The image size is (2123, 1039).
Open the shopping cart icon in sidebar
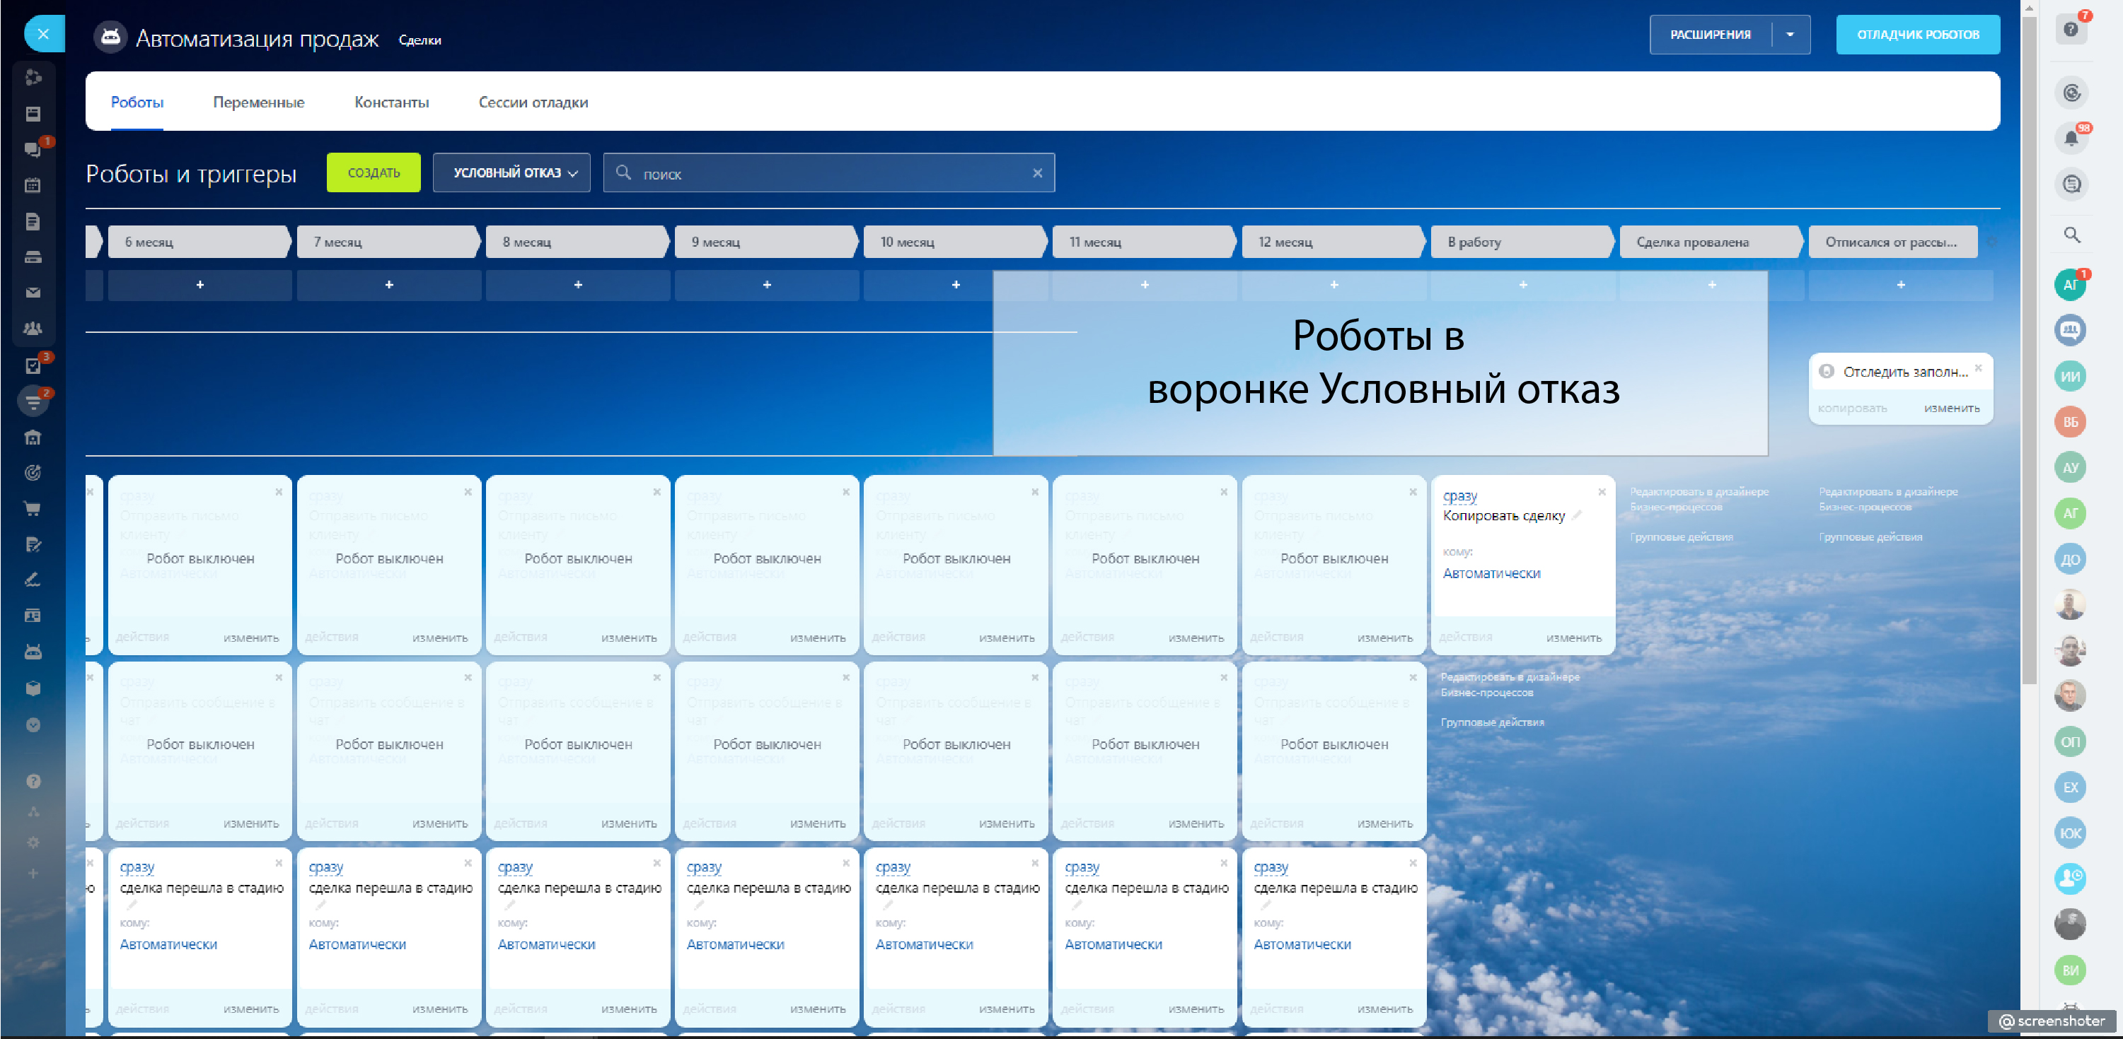pos(33,509)
